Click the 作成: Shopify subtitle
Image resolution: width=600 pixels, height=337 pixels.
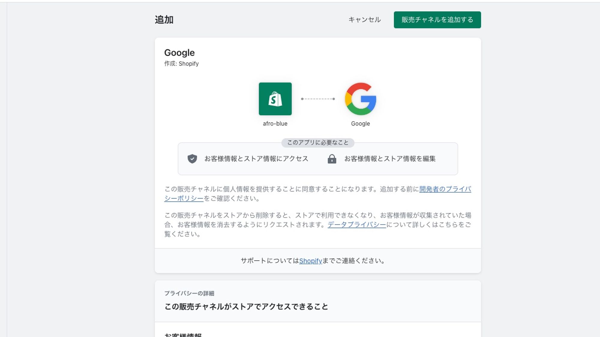tap(181, 64)
